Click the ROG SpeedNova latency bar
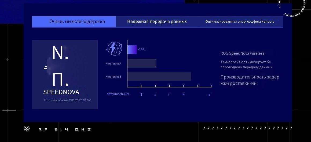Image resolution: width=311 pixels, height=142 pixels. point(132,50)
